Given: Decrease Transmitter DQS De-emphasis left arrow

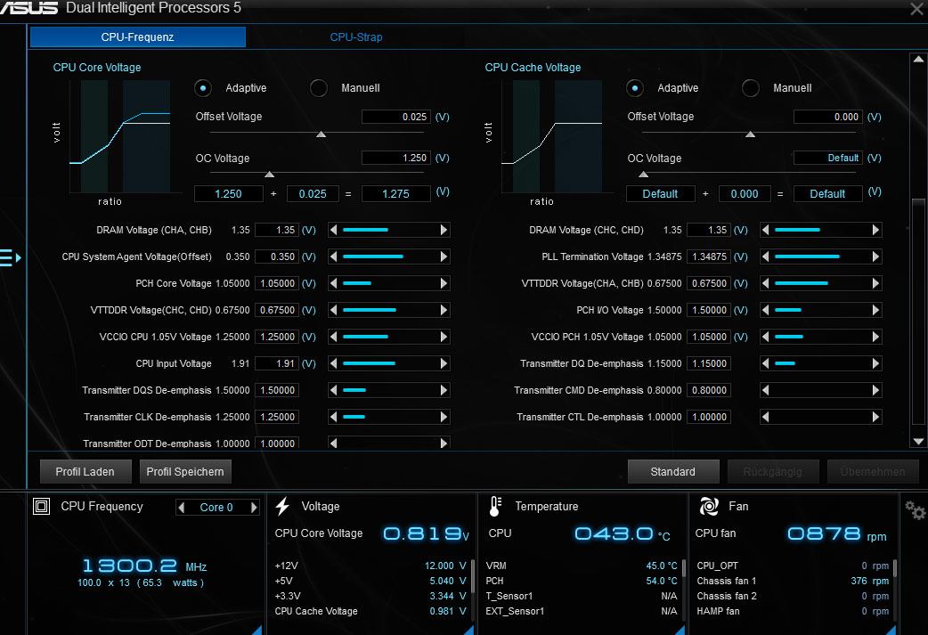Looking at the screenshot, I should point(333,390).
